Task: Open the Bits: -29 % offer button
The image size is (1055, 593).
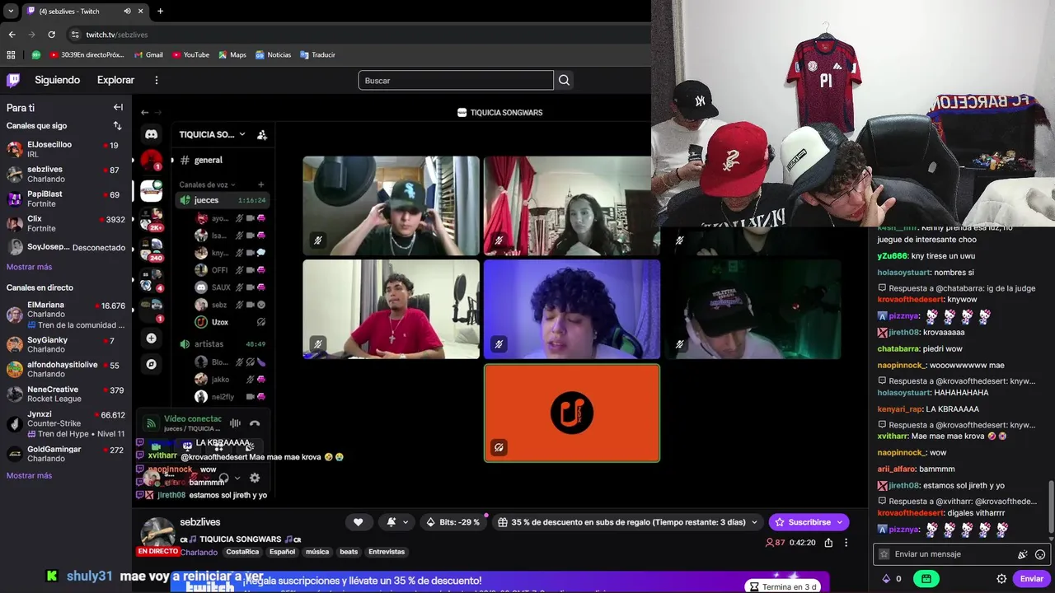Action: click(452, 522)
